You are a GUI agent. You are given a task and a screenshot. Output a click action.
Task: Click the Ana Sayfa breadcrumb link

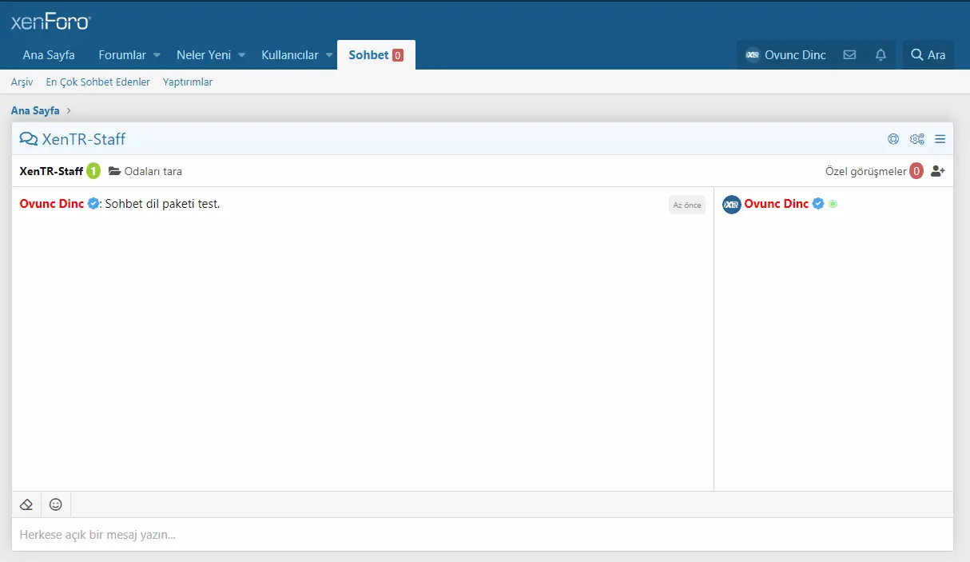[x=35, y=111]
